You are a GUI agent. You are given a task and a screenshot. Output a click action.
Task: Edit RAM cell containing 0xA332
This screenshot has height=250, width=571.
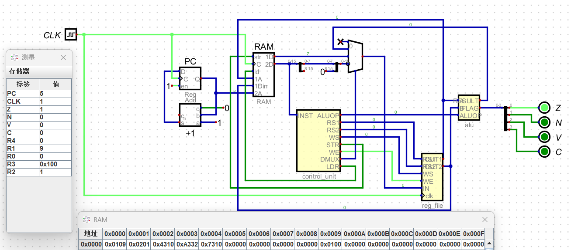click(x=187, y=244)
